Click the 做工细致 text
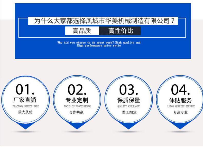 (x=129, y=112)
